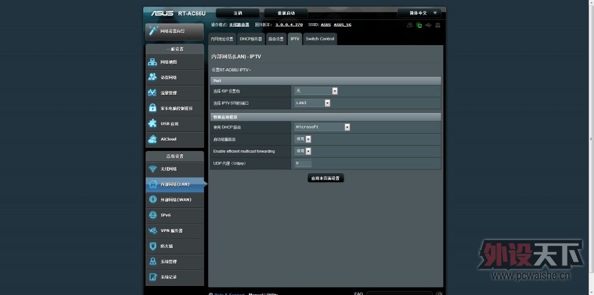Open the 访客网络 guest network page

coord(175,78)
